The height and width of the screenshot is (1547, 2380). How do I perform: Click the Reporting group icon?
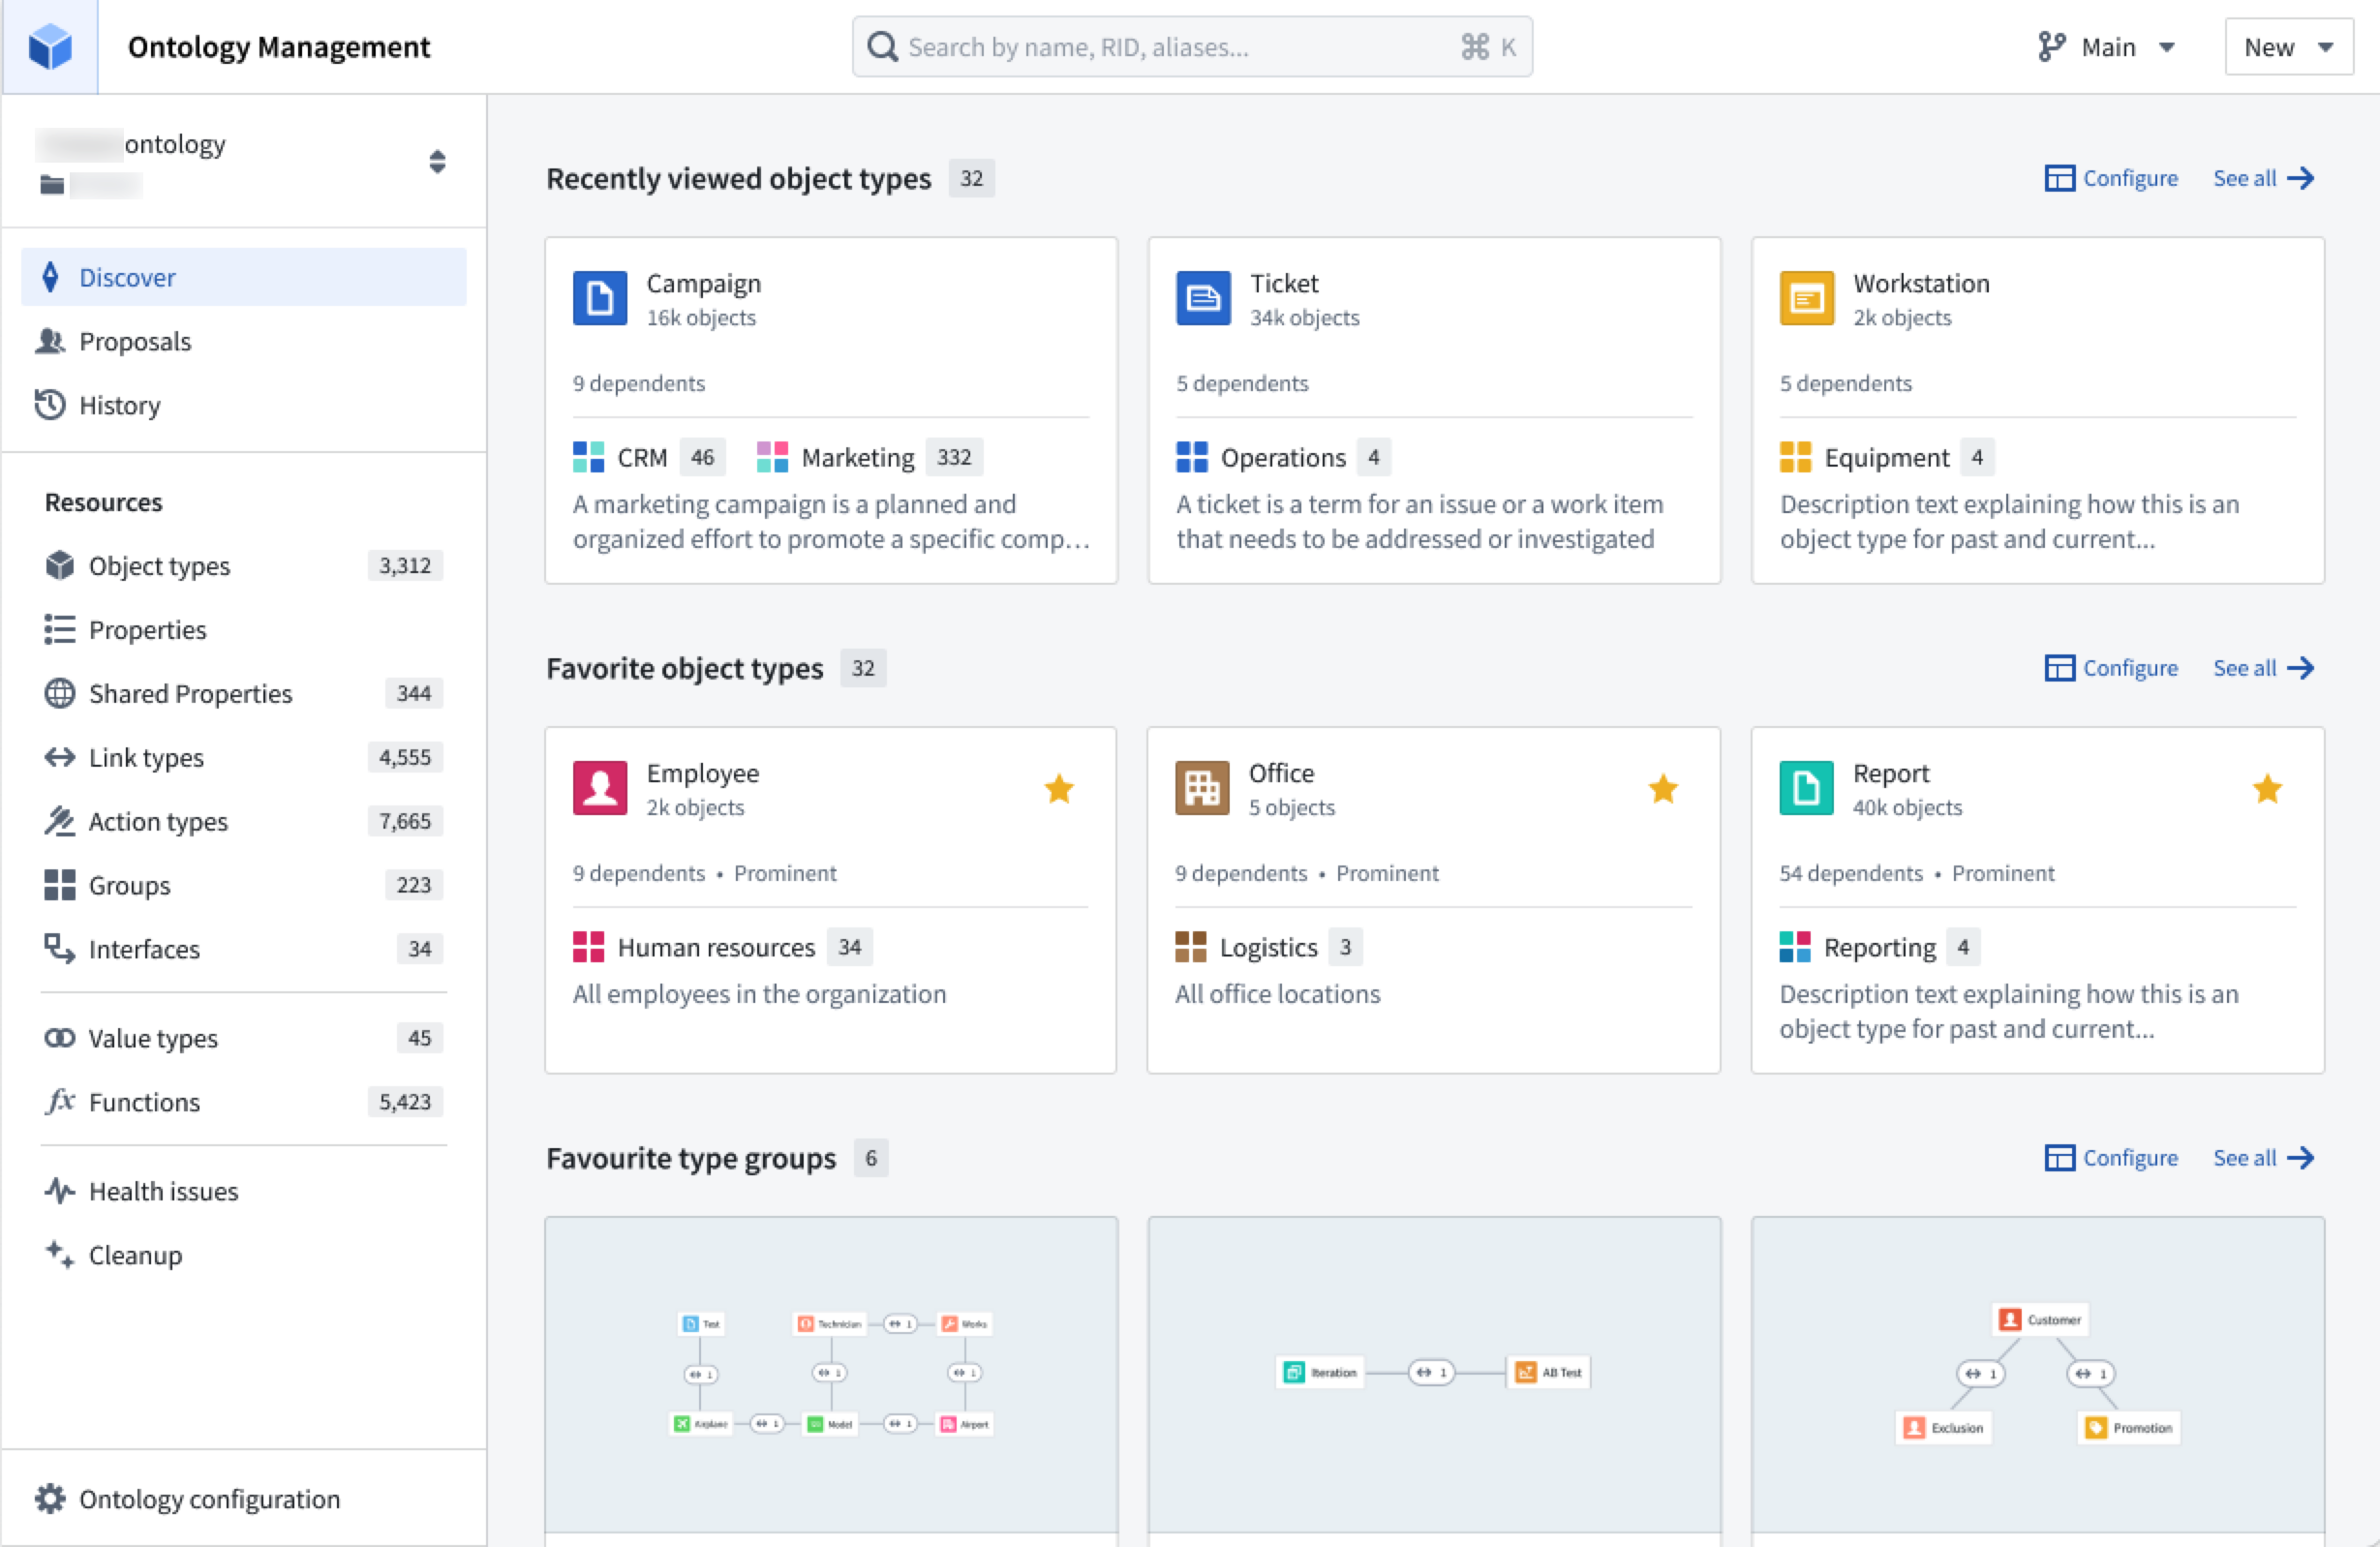1795,947
